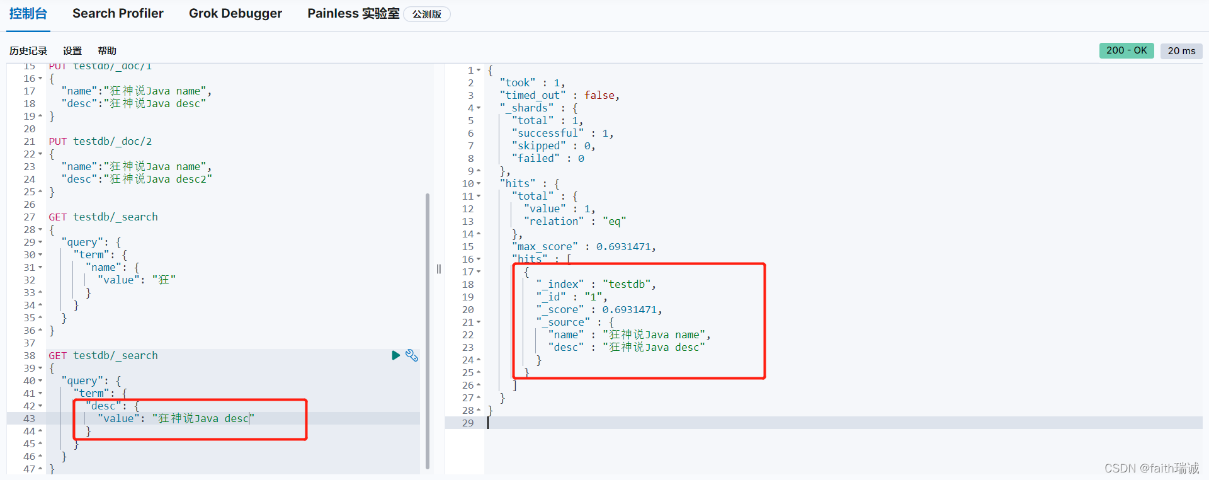The width and height of the screenshot is (1209, 480).
Task: Collapse the term fold at editor line 30
Action: pos(40,255)
